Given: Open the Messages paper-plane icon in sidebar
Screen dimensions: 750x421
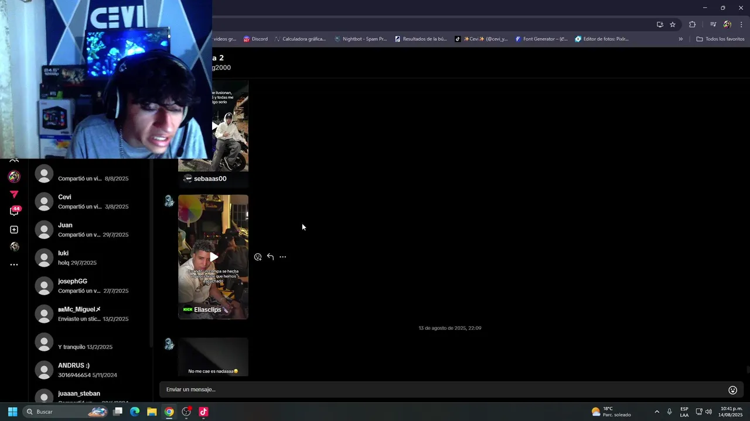Looking at the screenshot, I should [x=14, y=194].
